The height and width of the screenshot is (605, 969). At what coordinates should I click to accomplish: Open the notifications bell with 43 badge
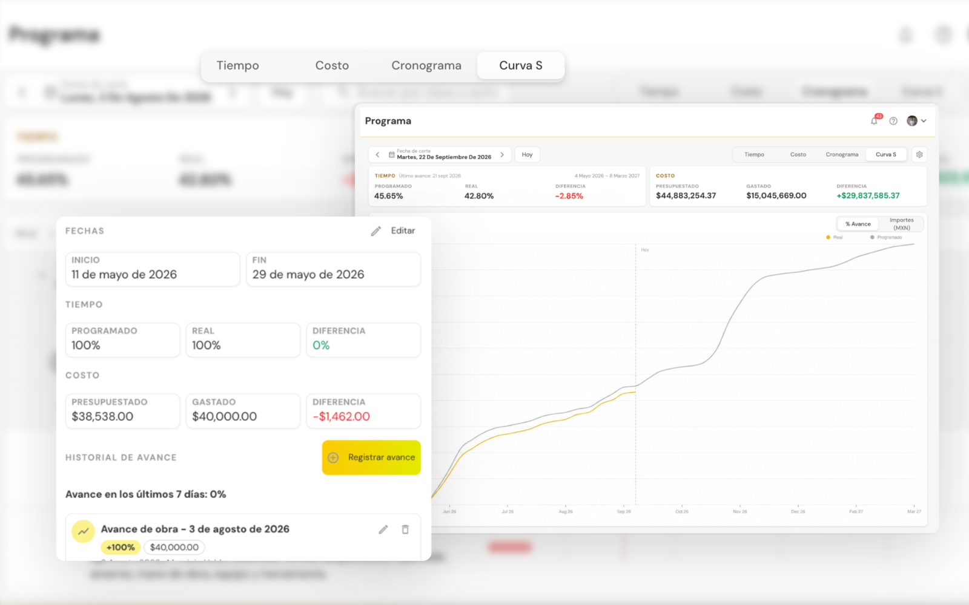pyautogui.click(x=875, y=120)
